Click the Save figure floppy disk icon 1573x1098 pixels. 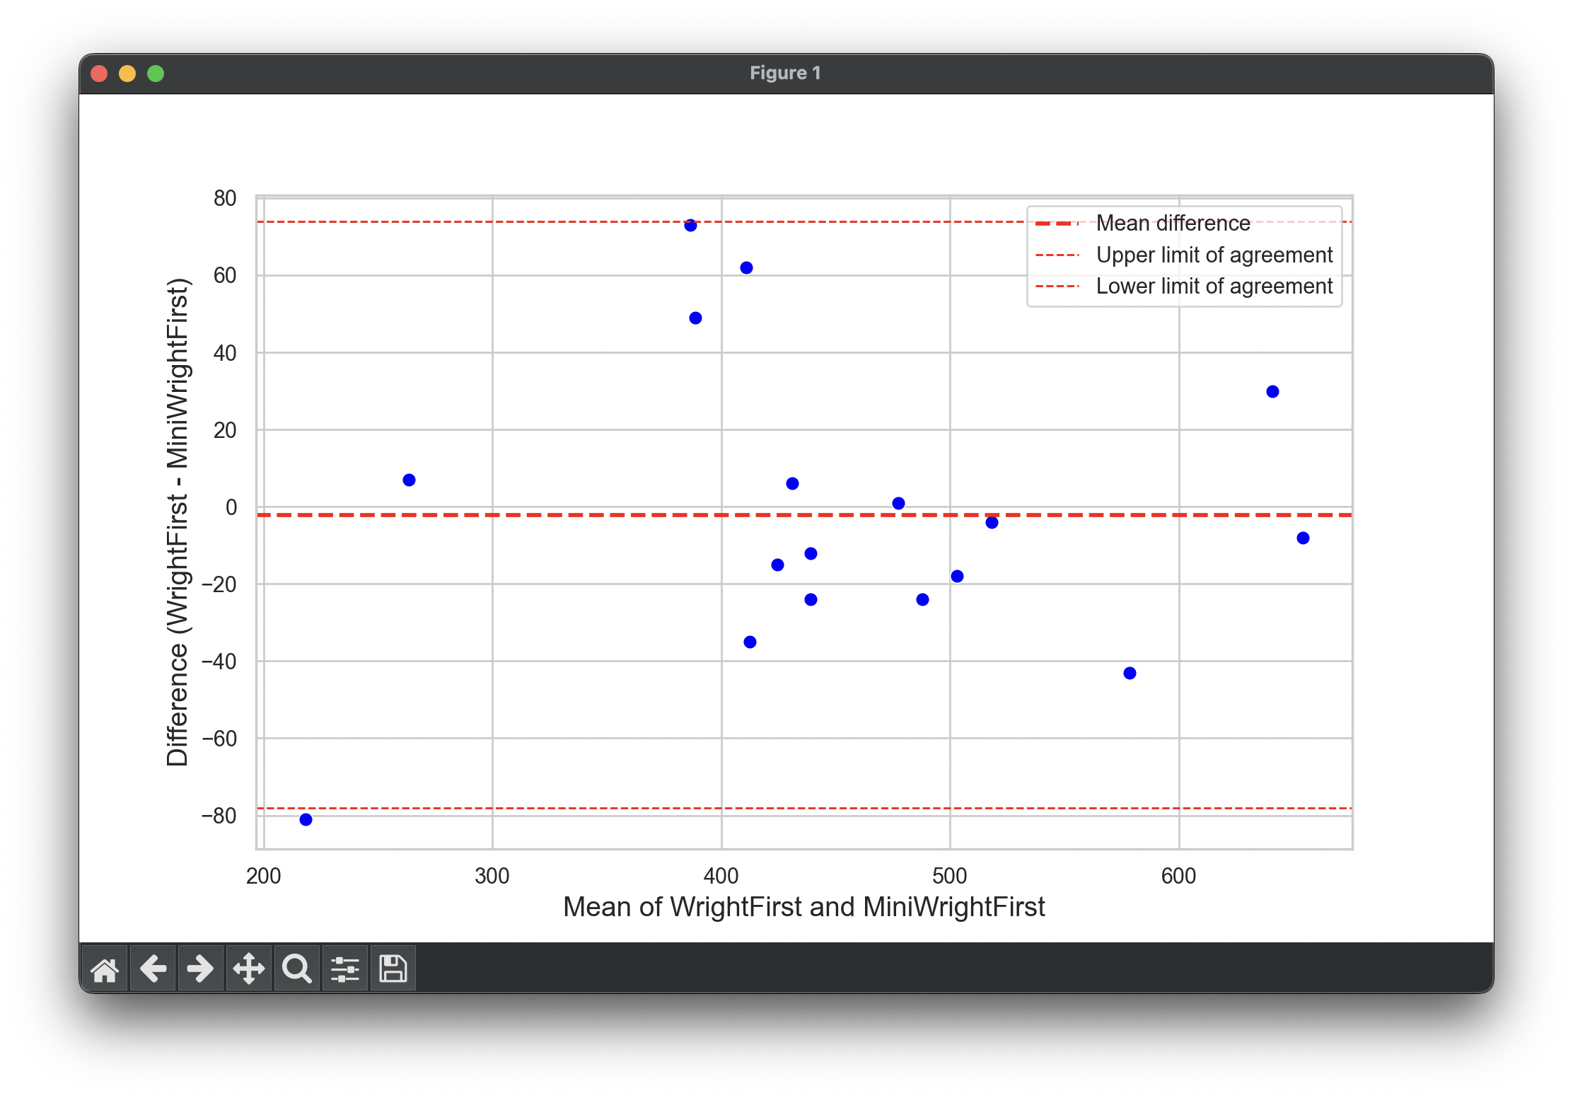click(393, 969)
